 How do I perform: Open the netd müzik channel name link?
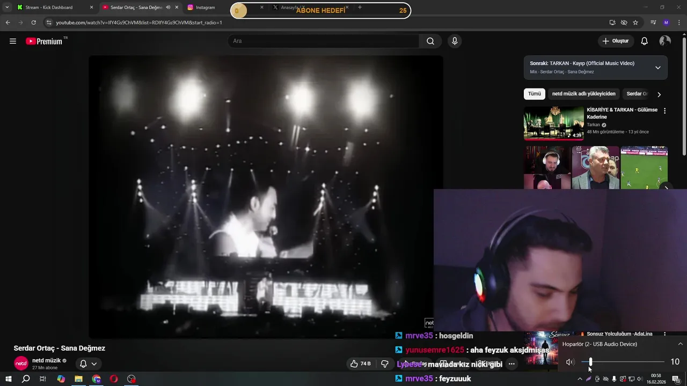47,360
